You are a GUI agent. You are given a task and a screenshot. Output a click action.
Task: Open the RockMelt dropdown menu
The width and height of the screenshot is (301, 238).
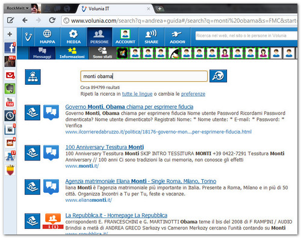[x=17, y=8]
